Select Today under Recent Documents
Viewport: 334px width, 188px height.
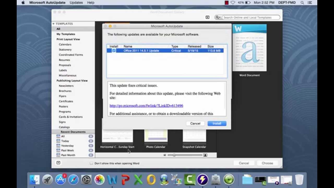coord(65,141)
